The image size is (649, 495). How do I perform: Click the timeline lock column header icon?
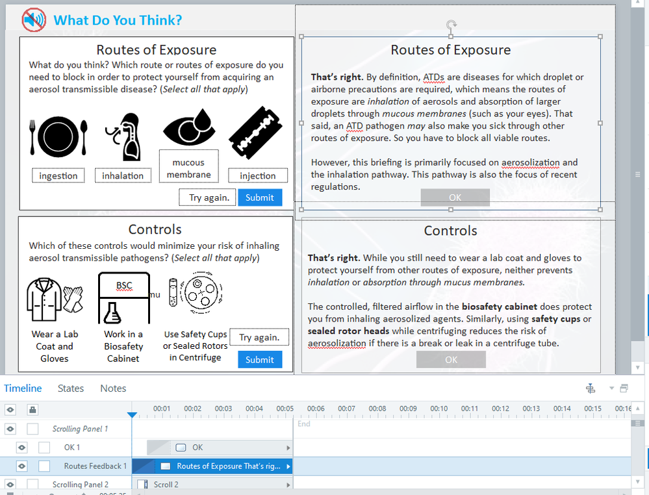32,410
